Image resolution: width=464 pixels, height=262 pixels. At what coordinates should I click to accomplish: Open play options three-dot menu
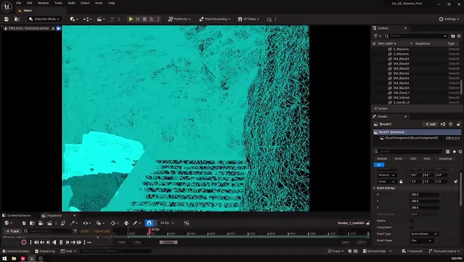(x=158, y=19)
